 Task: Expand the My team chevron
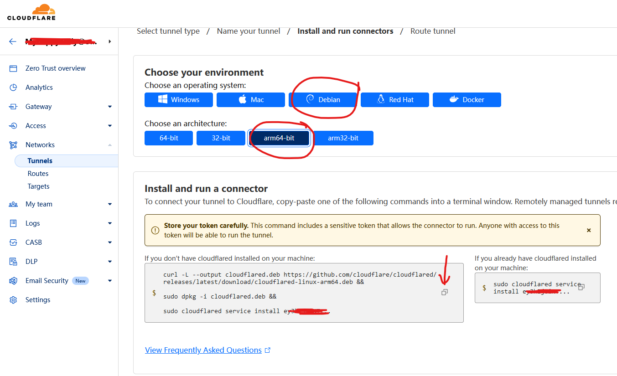pos(110,204)
